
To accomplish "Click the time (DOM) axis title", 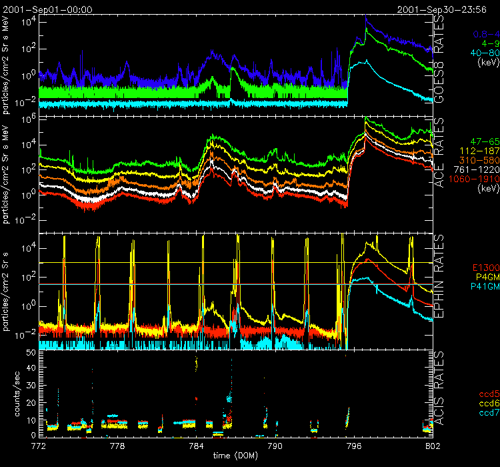I will pyautogui.click(x=235, y=455).
